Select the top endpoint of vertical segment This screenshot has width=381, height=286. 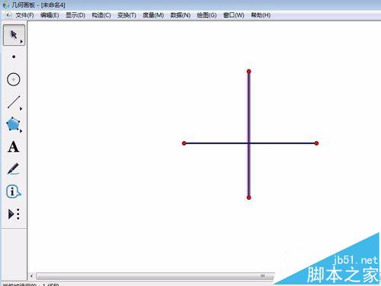[249, 72]
